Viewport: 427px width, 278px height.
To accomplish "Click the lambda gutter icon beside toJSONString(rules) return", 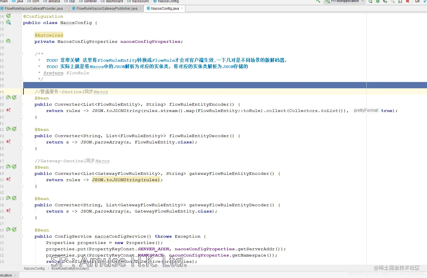I will point(9,179).
